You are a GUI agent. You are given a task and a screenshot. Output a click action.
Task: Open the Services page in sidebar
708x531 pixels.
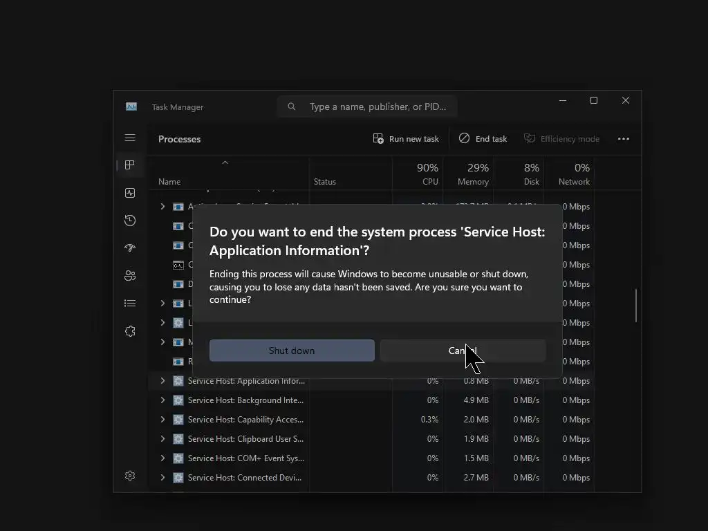[x=130, y=331]
